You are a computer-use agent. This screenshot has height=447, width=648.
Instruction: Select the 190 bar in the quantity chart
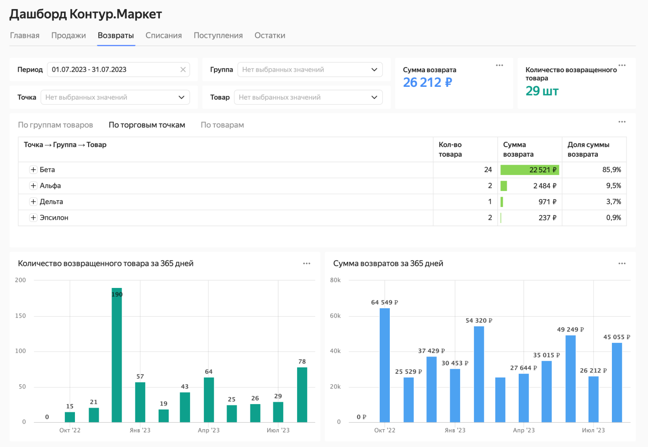(116, 357)
